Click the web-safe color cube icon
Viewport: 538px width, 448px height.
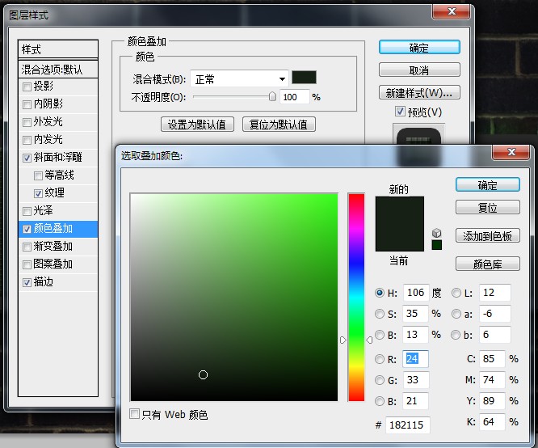436,233
